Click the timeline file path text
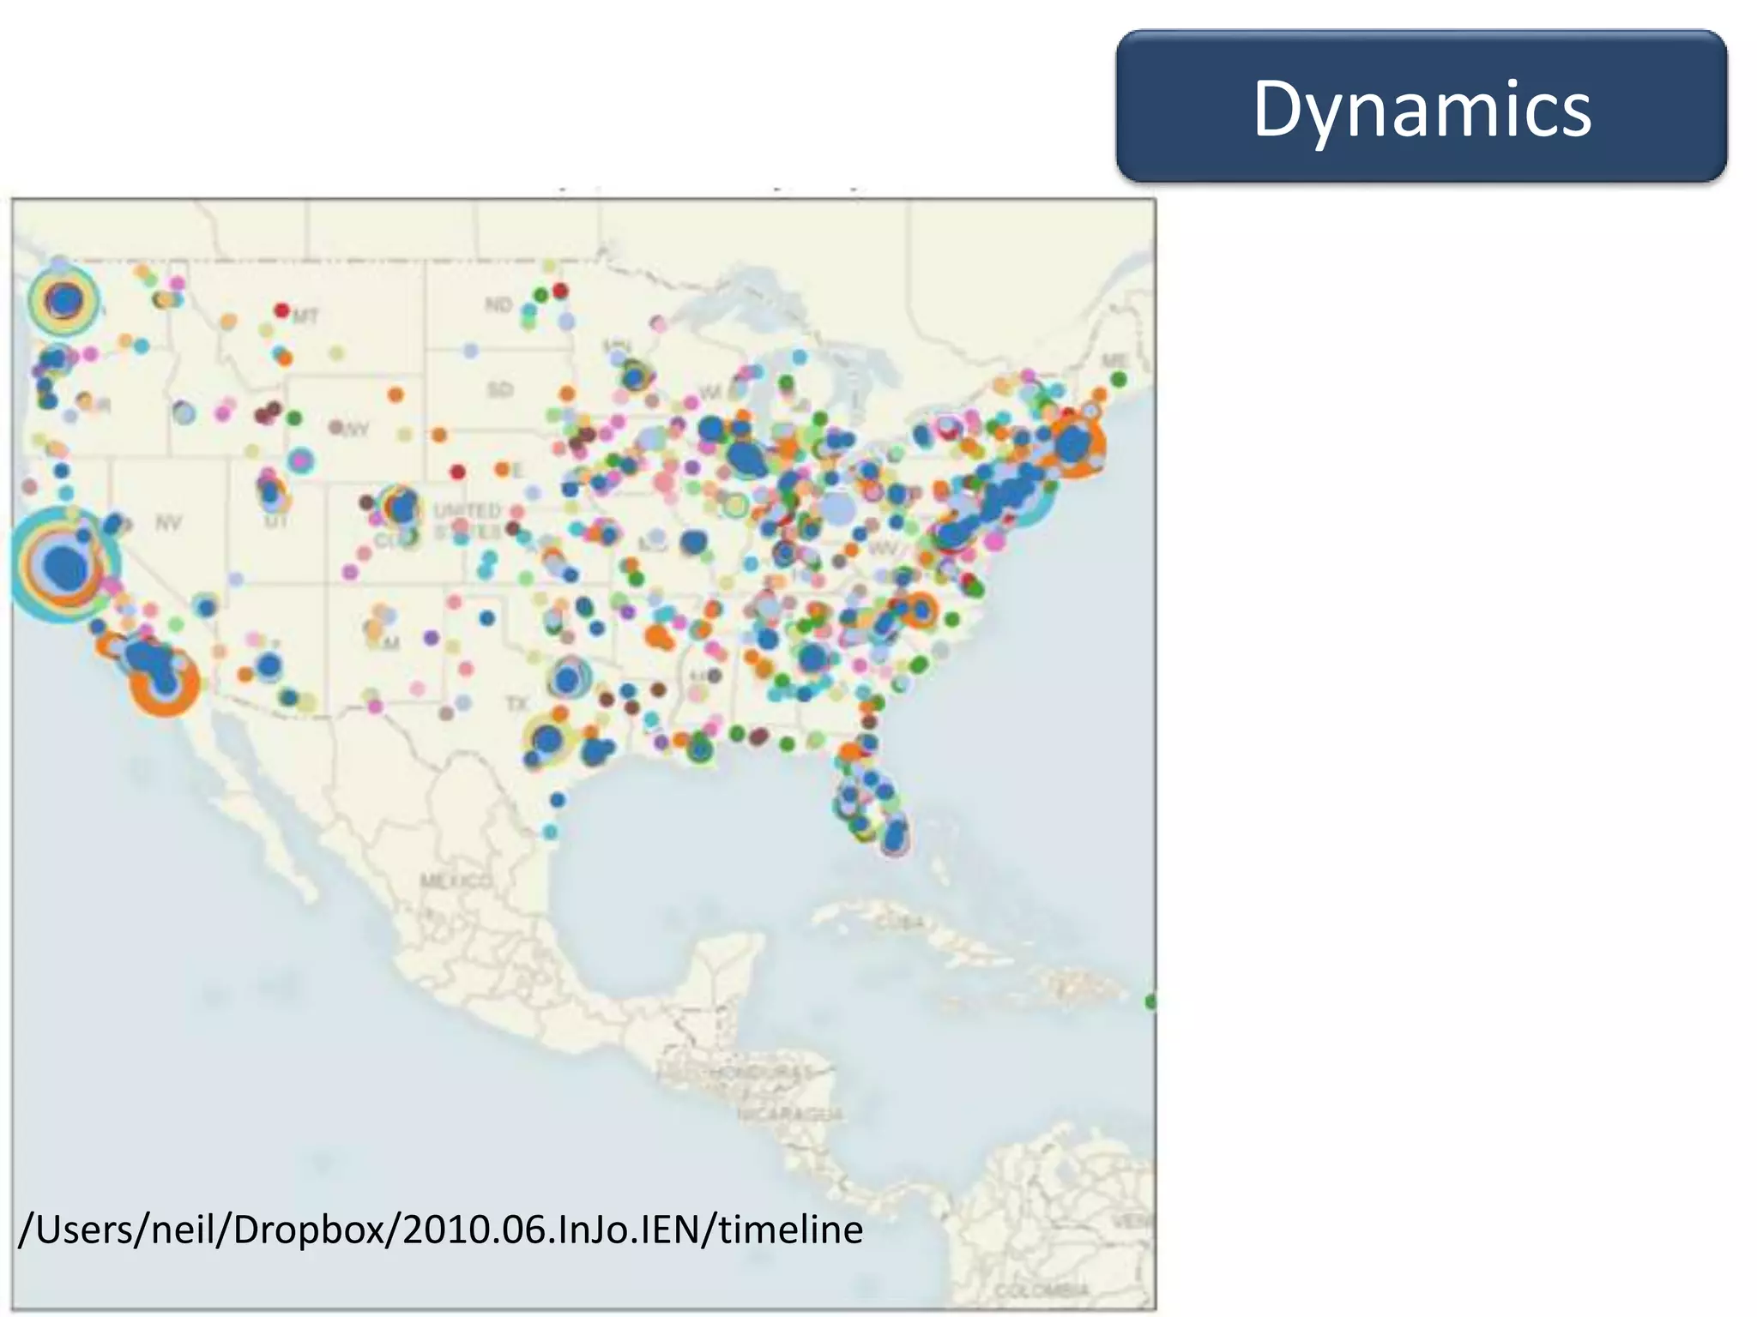The height and width of the screenshot is (1317, 1757). tap(440, 1230)
